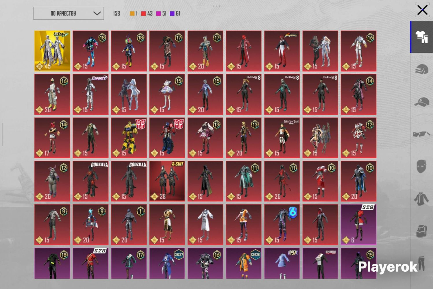433x289 pixels.
Task: Select the level 11 teal cape outfit
Action: (x=244, y=181)
